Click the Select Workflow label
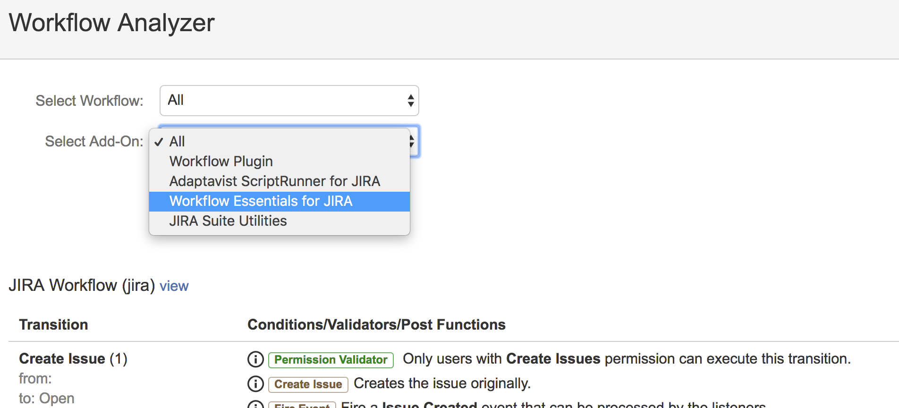Screen dimensions: 899x408 (x=89, y=101)
